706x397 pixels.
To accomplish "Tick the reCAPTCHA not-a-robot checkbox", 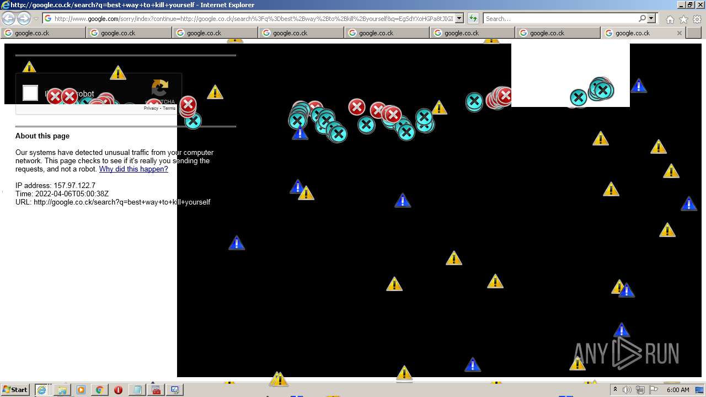I will [30, 93].
